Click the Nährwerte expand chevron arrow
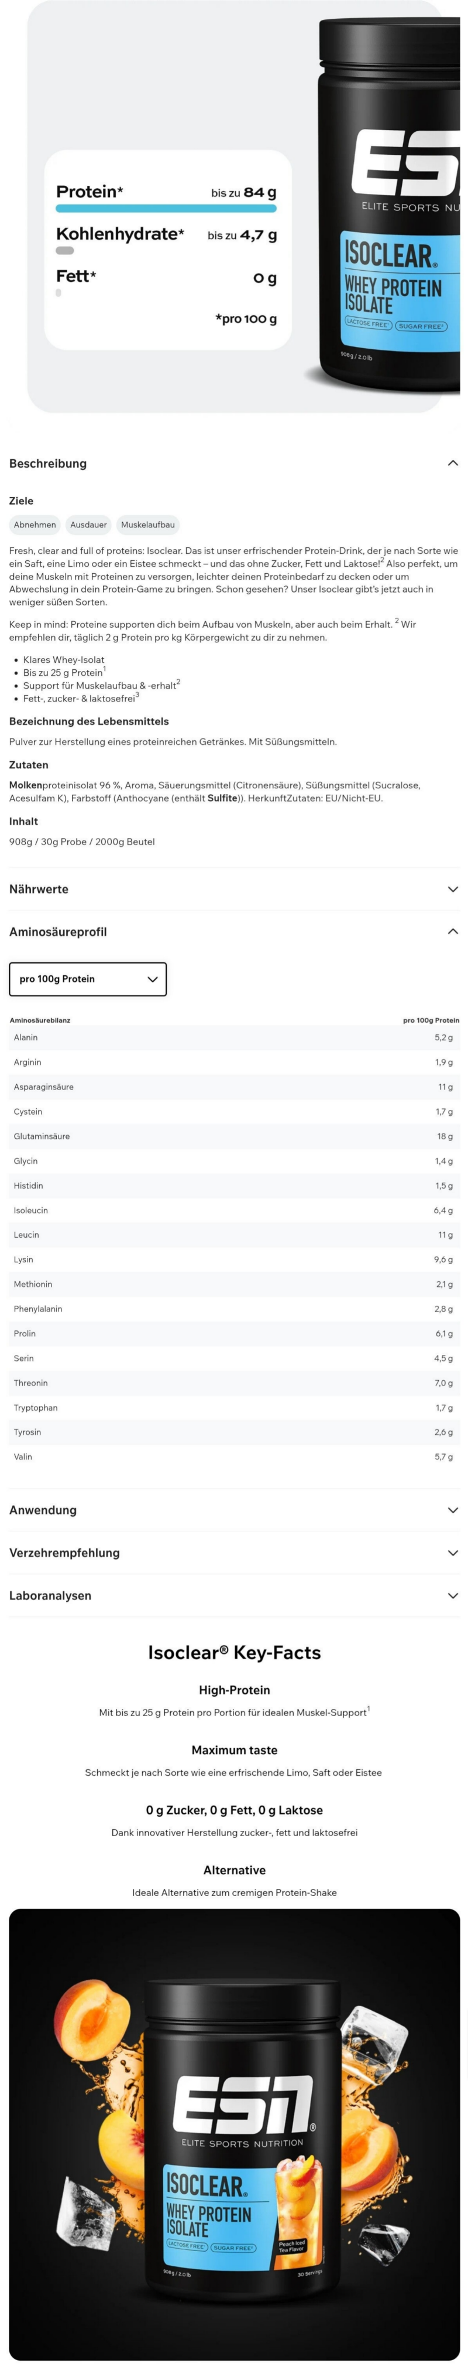The width and height of the screenshot is (468, 2373). tap(452, 889)
